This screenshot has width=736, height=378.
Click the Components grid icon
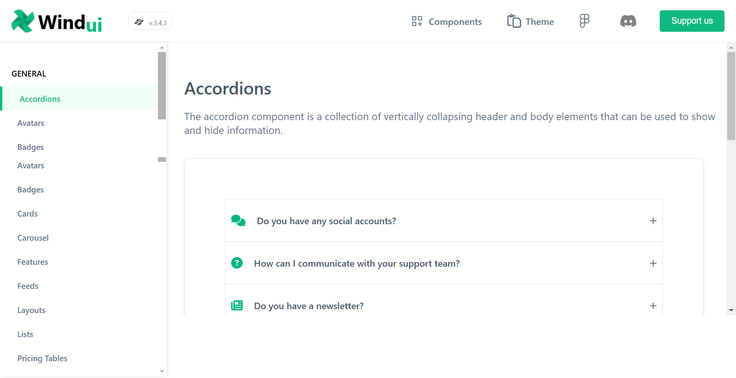click(417, 21)
